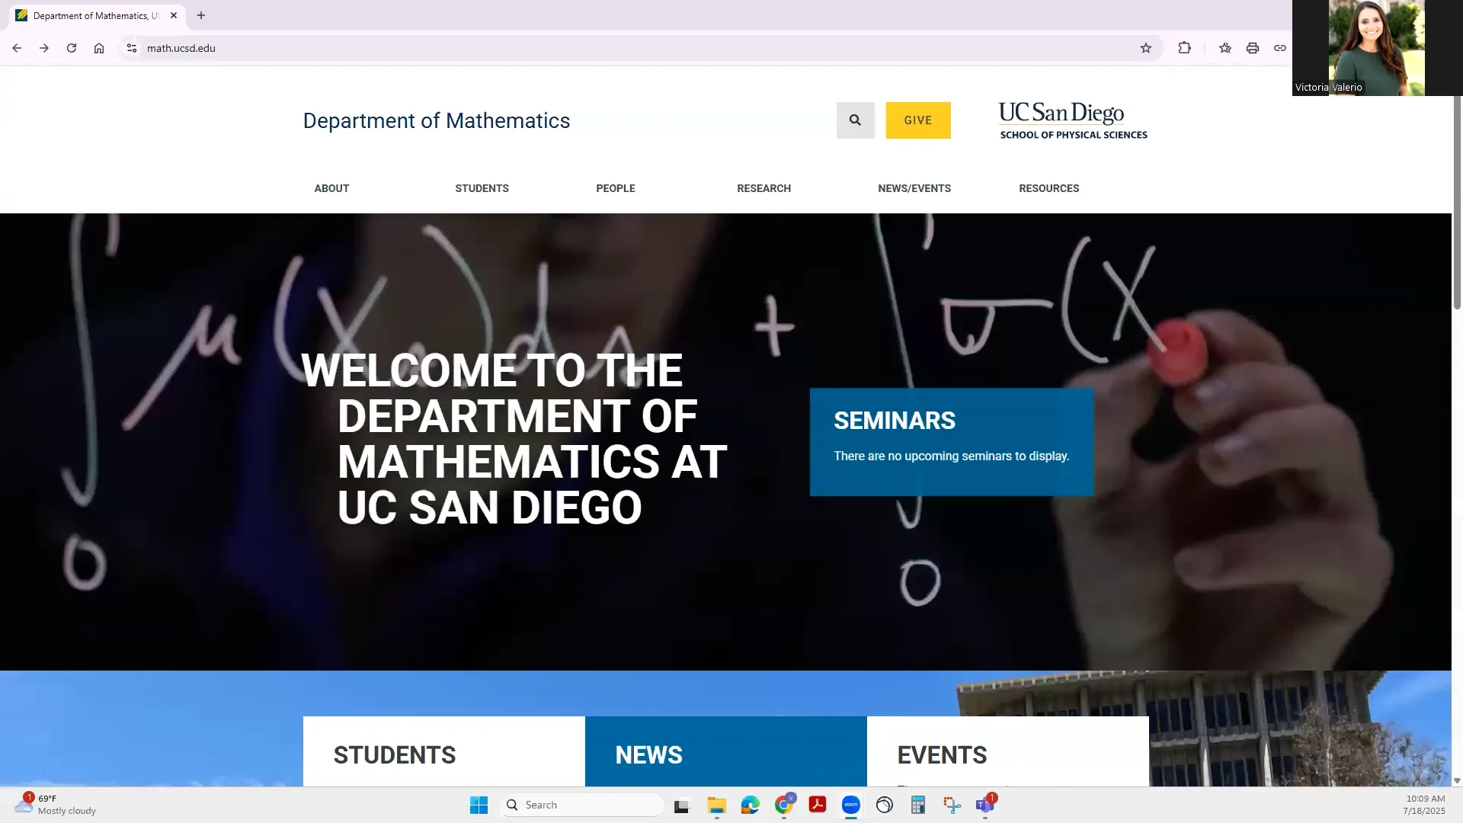The height and width of the screenshot is (823, 1463).
Task: Click the site search magnifier button
Action: click(x=855, y=120)
